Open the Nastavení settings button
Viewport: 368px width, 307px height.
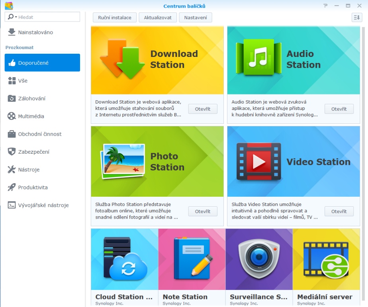(x=196, y=18)
